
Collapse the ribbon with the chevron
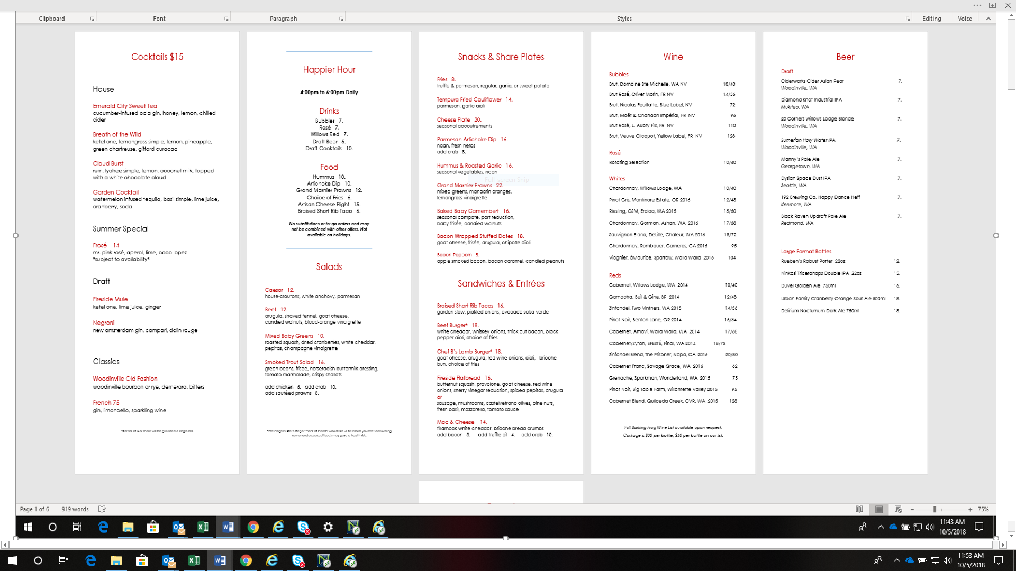tap(988, 19)
